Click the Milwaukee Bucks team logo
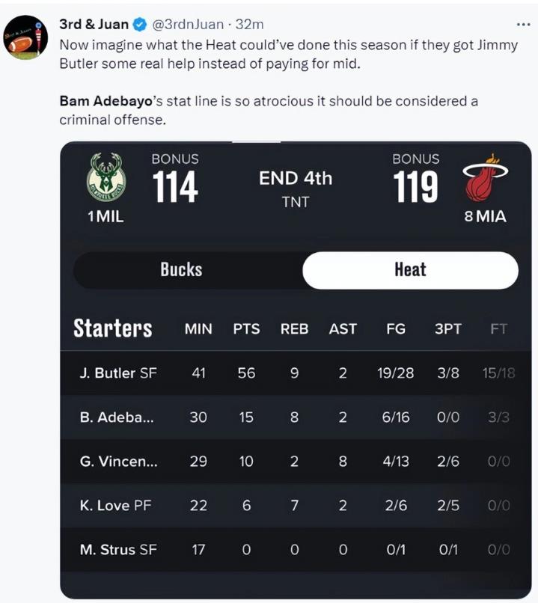Image resolution: width=538 pixels, height=603 pixels. (x=106, y=177)
